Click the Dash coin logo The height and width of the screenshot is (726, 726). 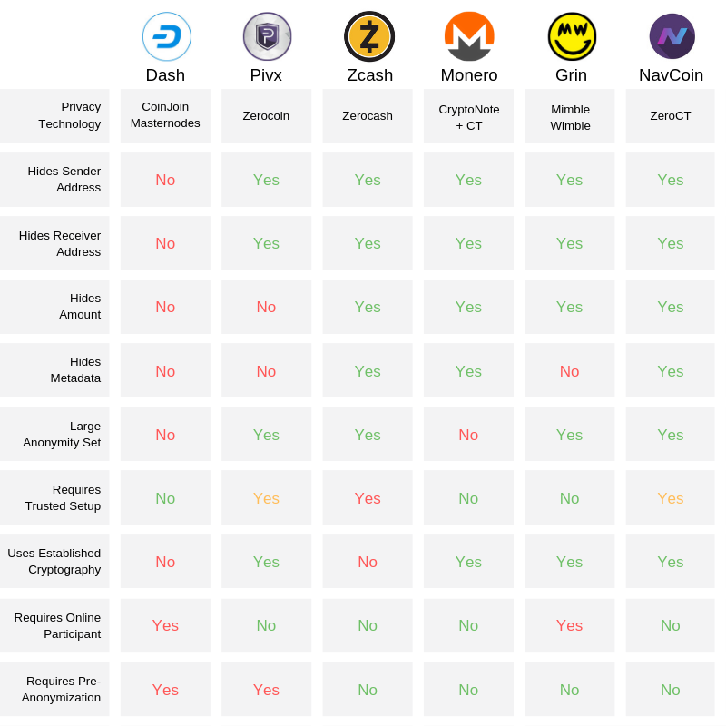click(167, 37)
